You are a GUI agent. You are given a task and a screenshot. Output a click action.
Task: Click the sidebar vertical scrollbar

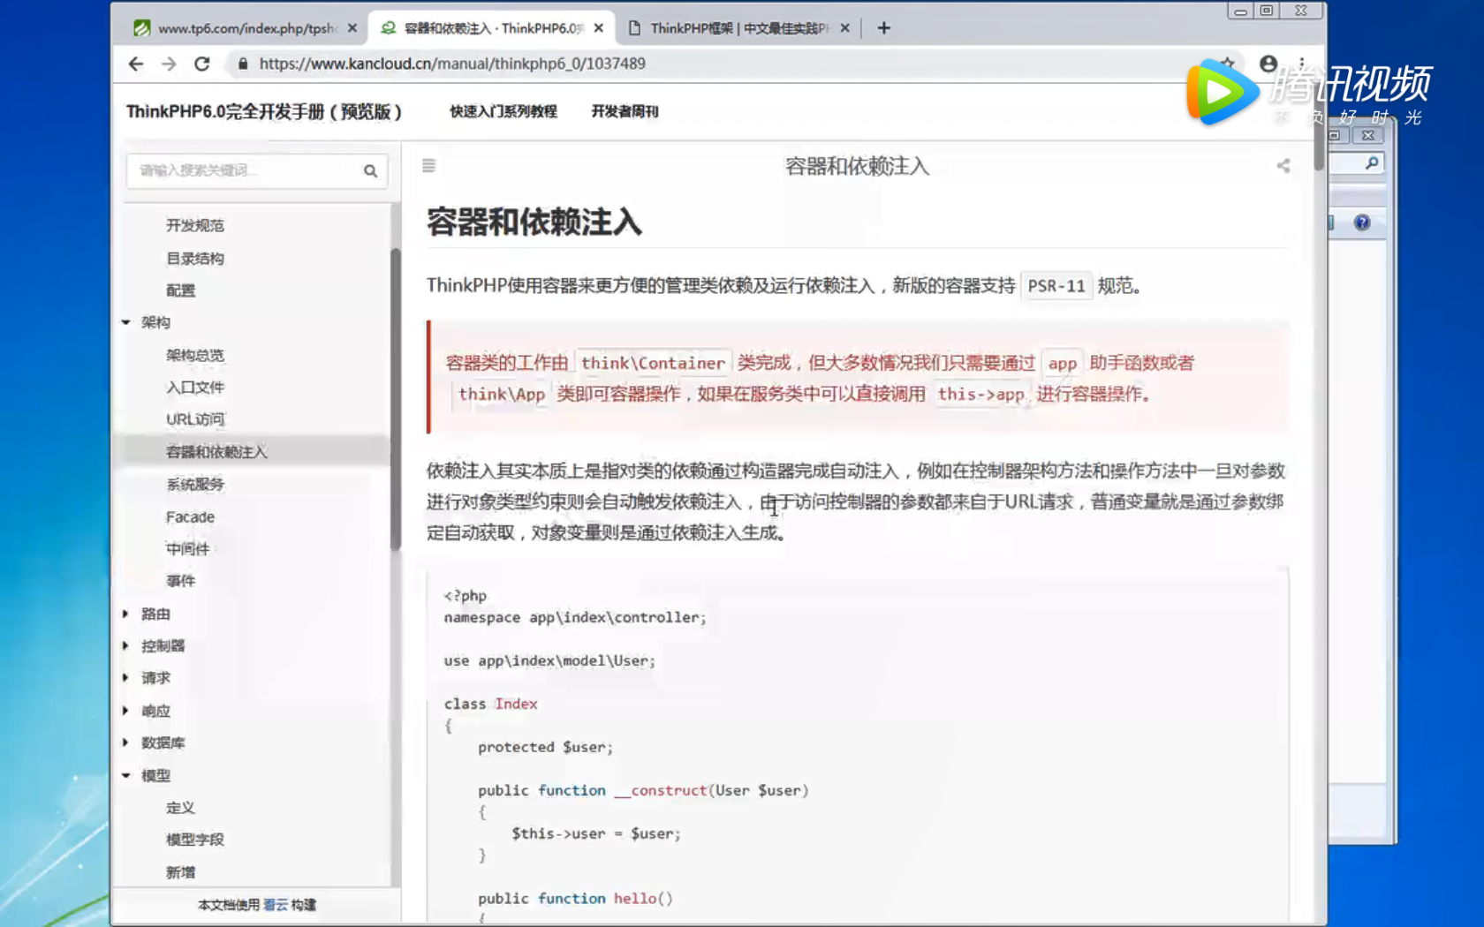coord(395,399)
